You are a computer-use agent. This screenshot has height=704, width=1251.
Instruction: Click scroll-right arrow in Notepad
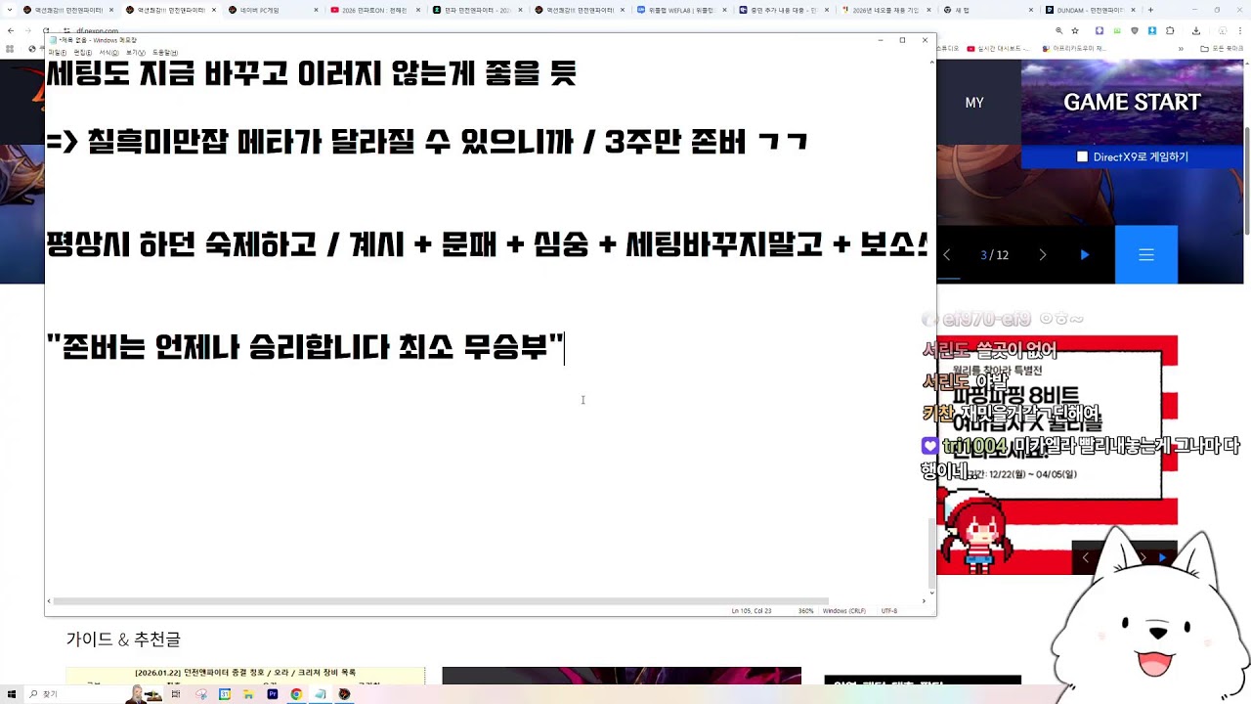(922, 601)
